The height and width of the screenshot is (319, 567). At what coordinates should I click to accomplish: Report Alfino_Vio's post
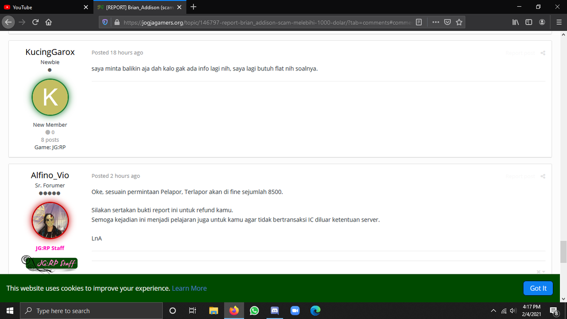(520, 176)
